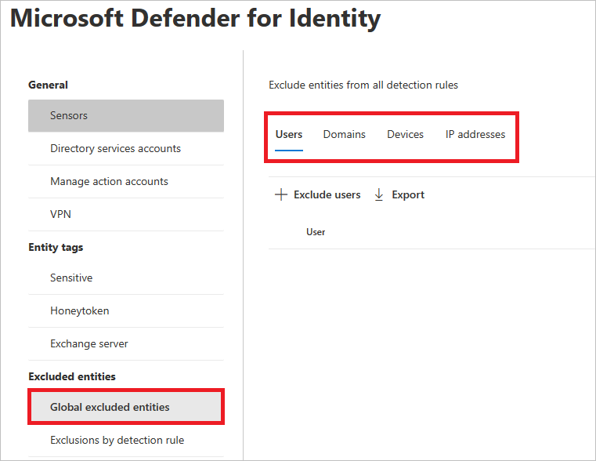
Task: Open the Sensitive entity tags page
Action: click(126, 278)
